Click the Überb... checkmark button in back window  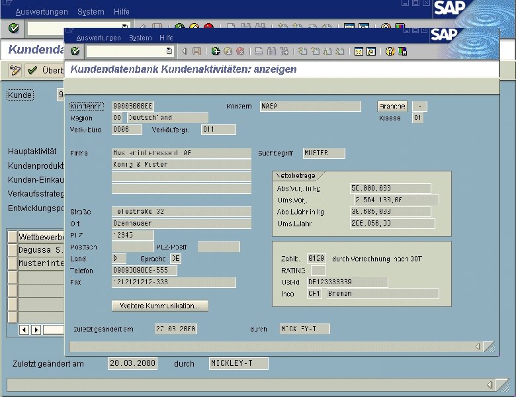44,70
